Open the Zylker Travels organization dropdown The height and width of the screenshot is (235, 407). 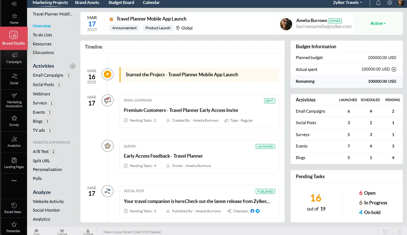347,3
